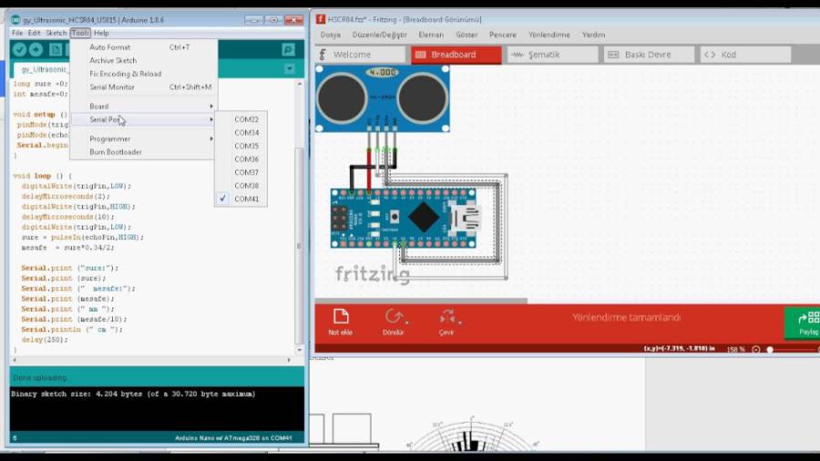Open the Fritzing Eleman menu
Viewport: 820px width, 461px height.
click(x=431, y=35)
